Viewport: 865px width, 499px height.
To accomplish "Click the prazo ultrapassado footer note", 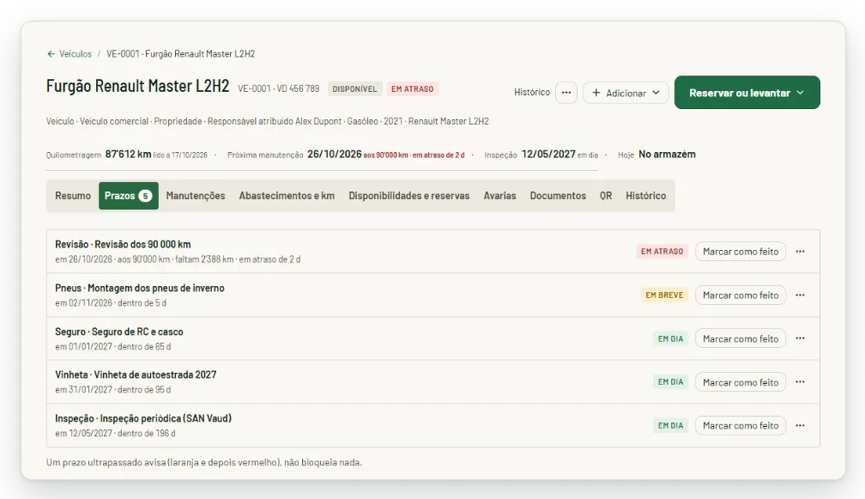I will coord(204,463).
